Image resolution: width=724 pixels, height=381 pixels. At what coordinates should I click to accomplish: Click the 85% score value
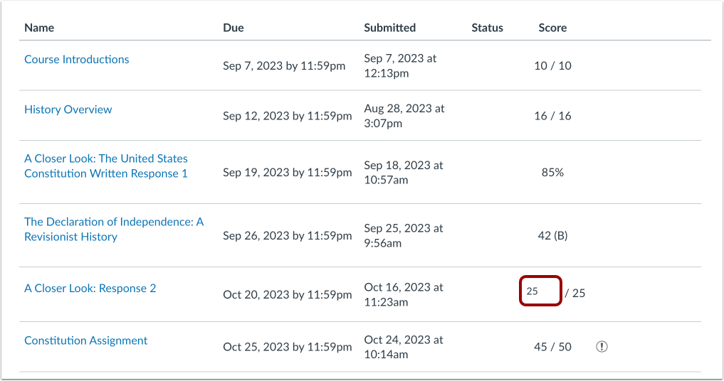pyautogui.click(x=552, y=172)
